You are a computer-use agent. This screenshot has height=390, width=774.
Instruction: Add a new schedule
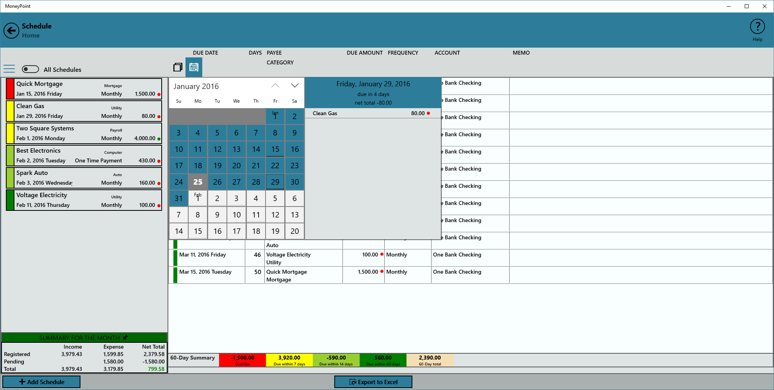(41, 382)
